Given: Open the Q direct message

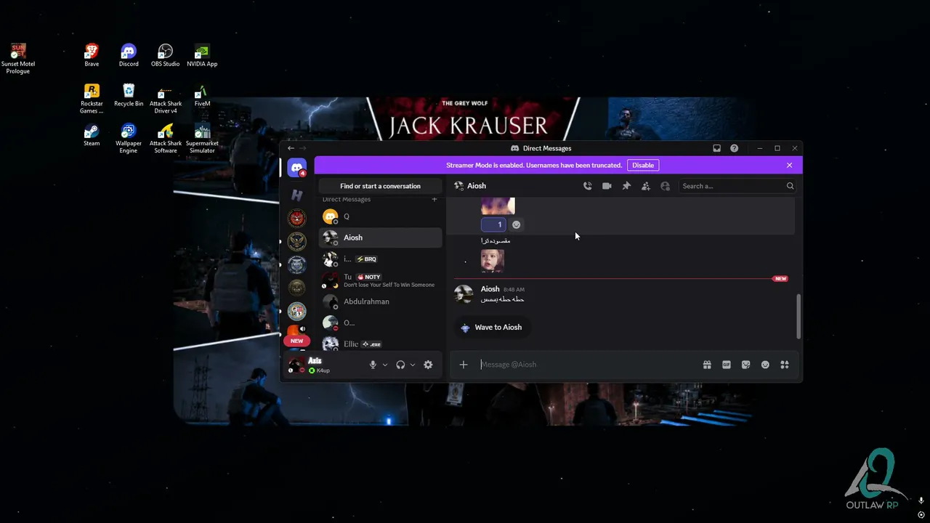Looking at the screenshot, I should point(380,216).
